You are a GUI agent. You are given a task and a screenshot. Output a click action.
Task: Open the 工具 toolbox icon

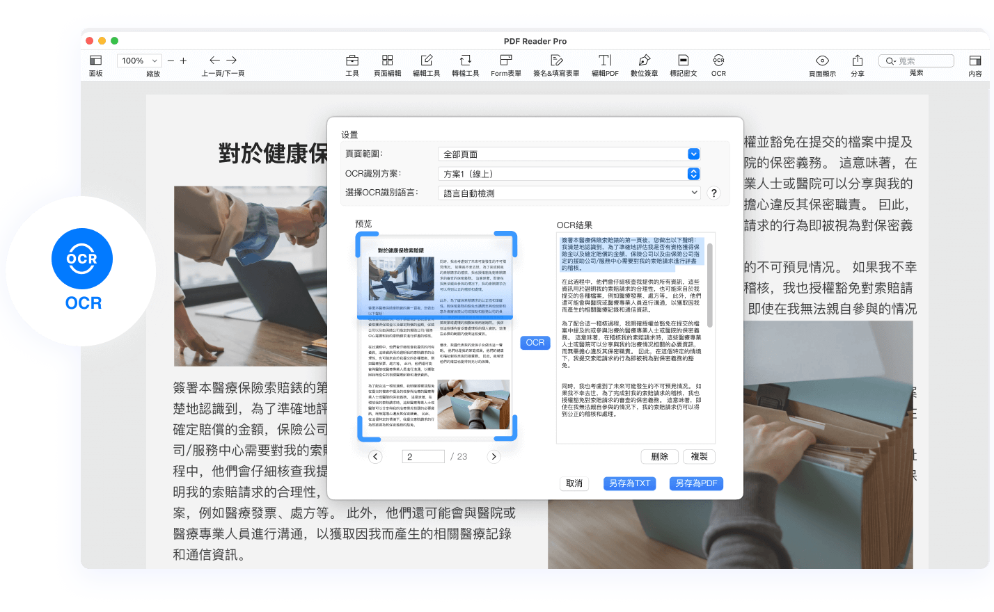(x=352, y=61)
